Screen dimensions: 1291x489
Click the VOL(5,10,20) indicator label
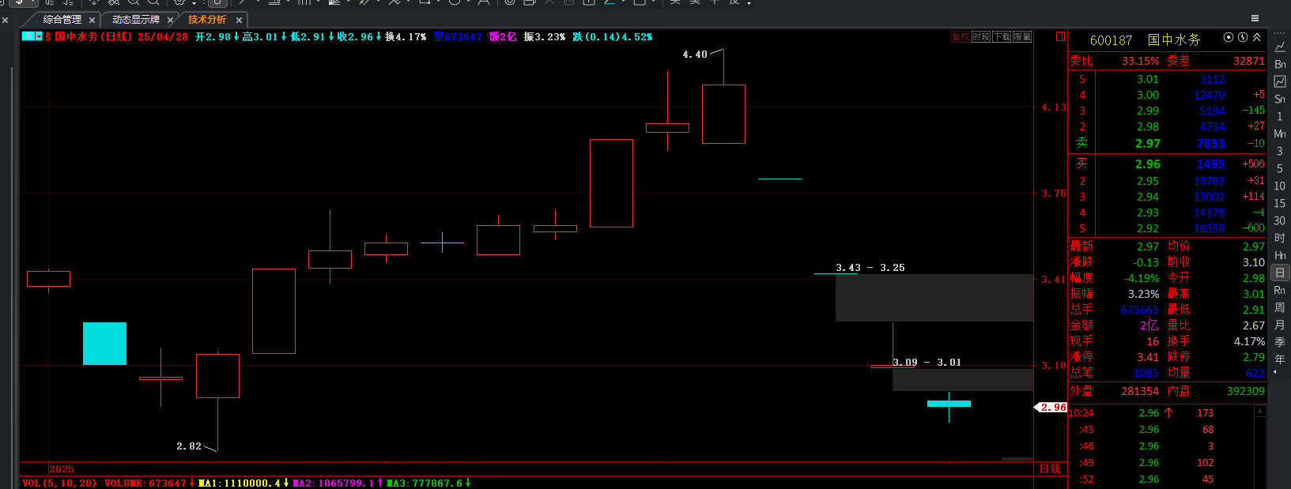[59, 483]
